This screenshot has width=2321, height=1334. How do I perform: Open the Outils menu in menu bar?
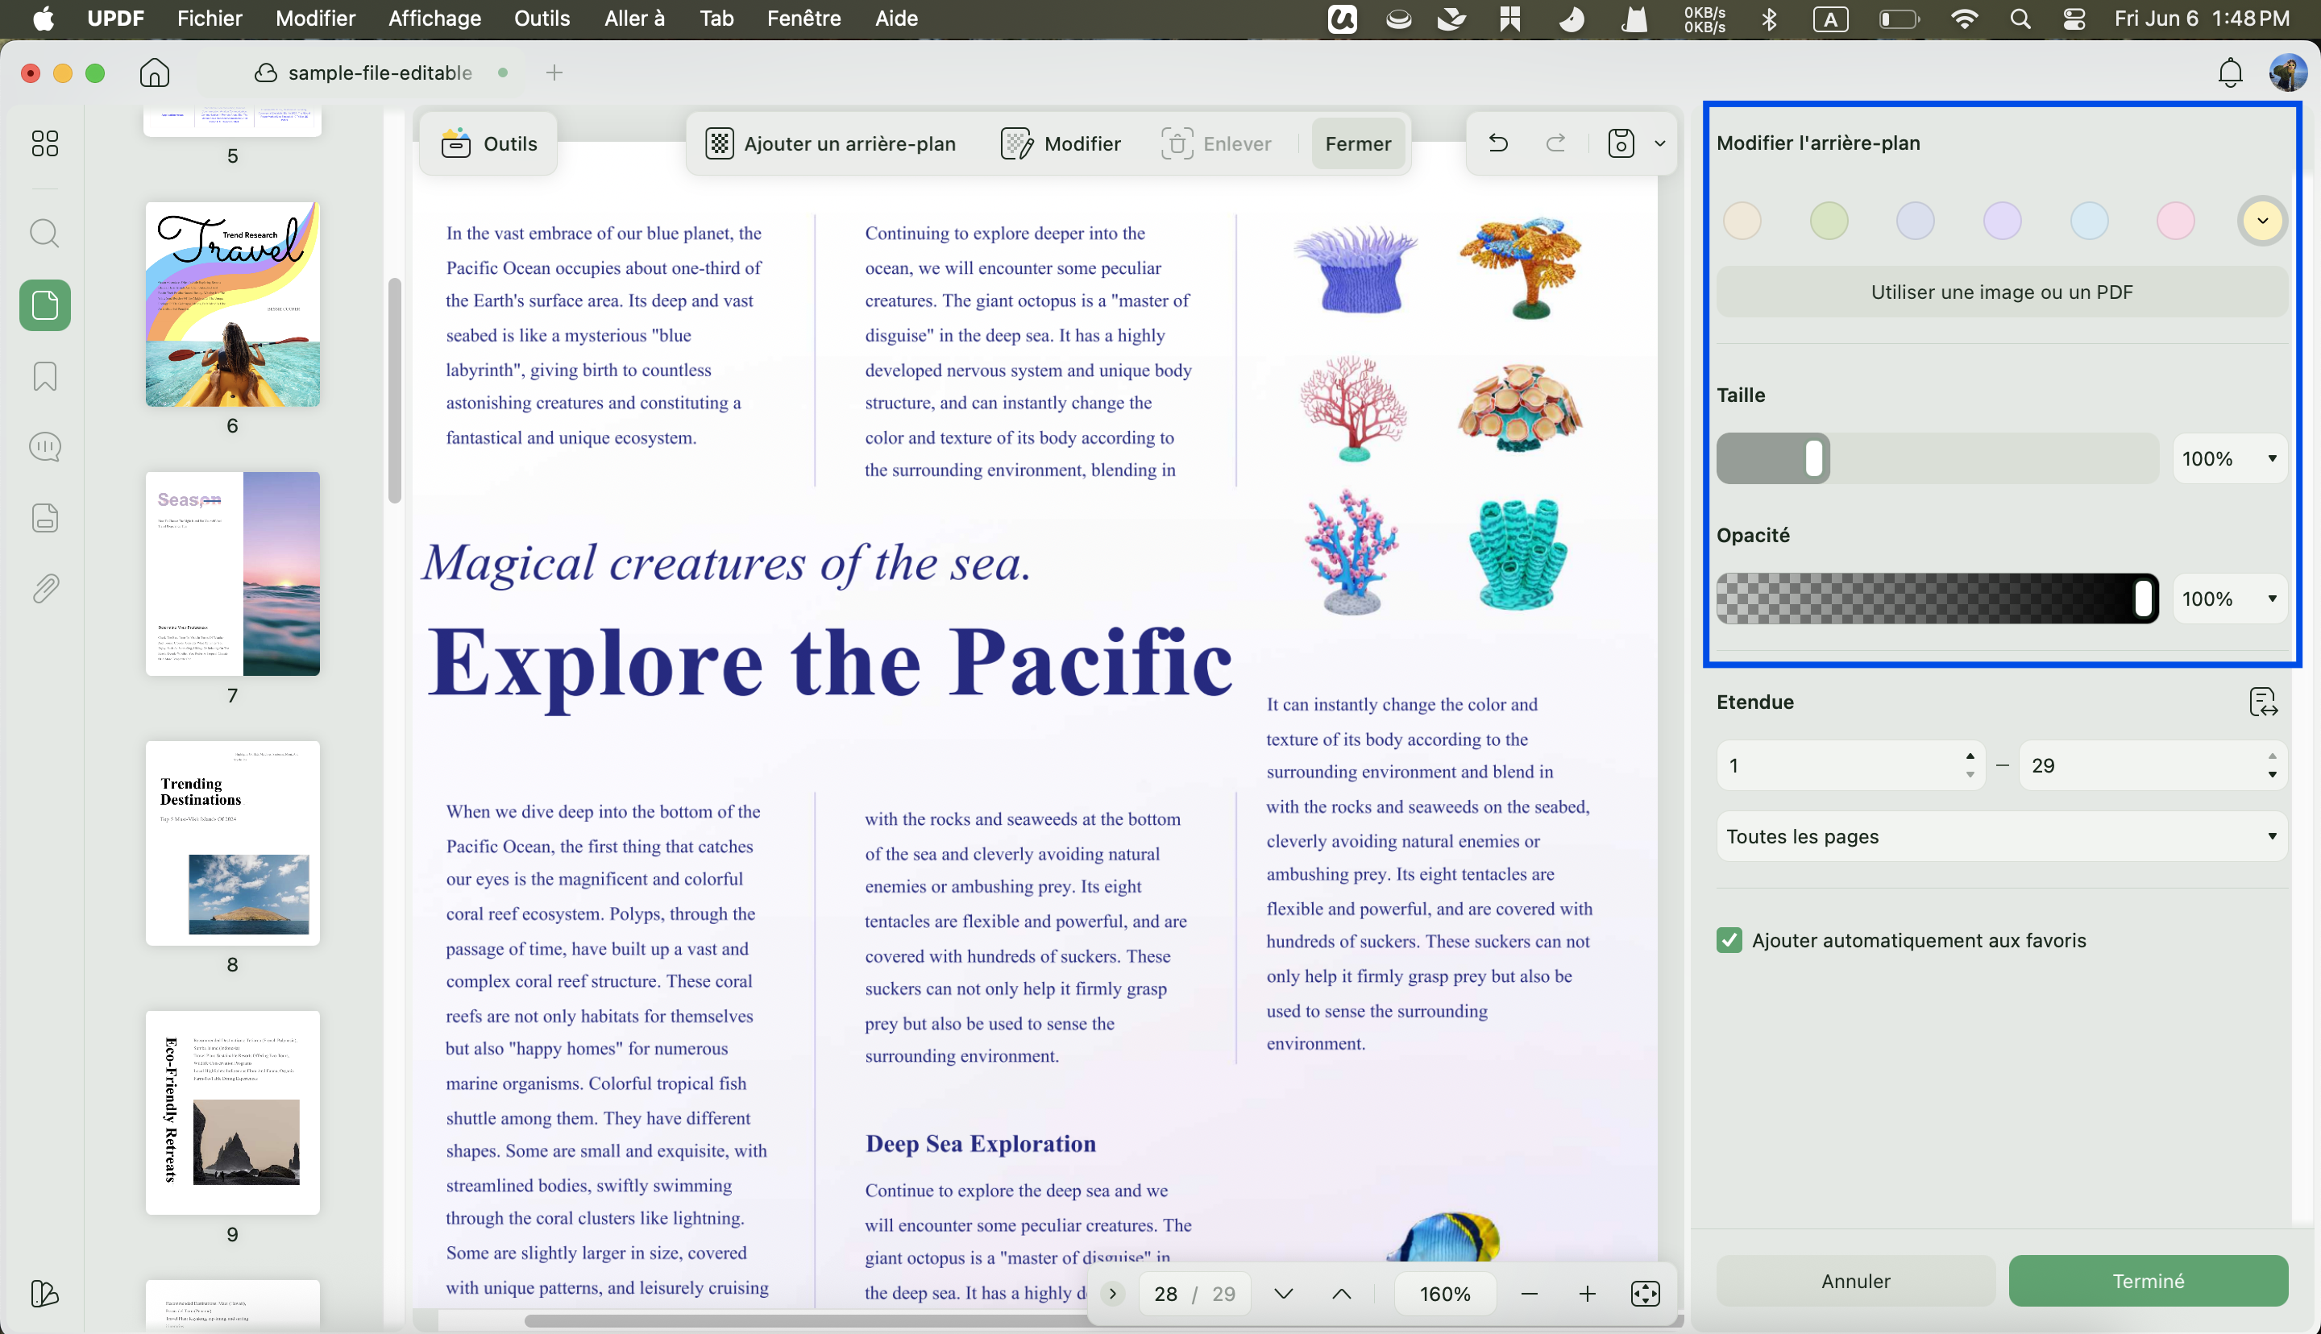(542, 19)
